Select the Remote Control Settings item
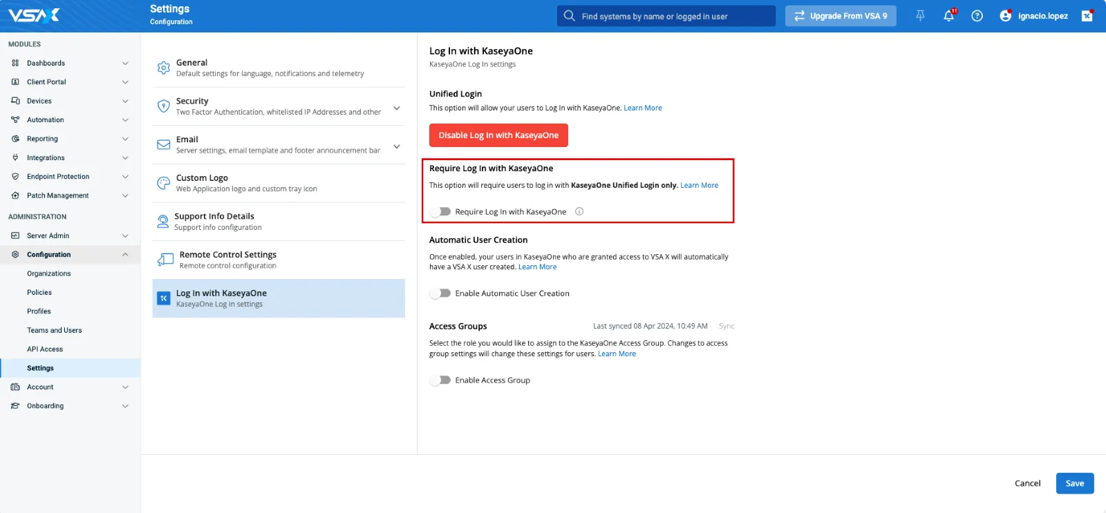Image resolution: width=1106 pixels, height=513 pixels. click(227, 260)
